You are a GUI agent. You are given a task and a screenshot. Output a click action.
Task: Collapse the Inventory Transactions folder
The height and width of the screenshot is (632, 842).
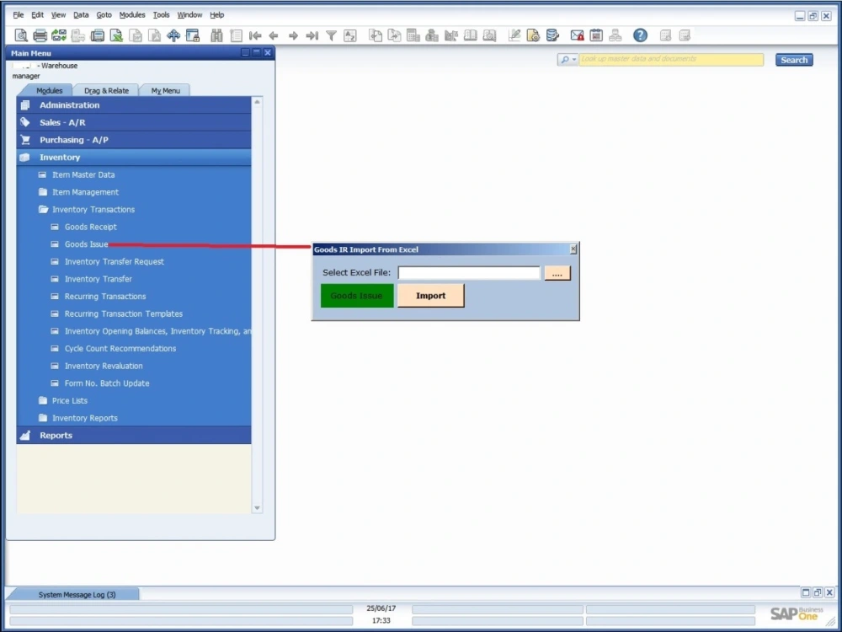tap(93, 210)
